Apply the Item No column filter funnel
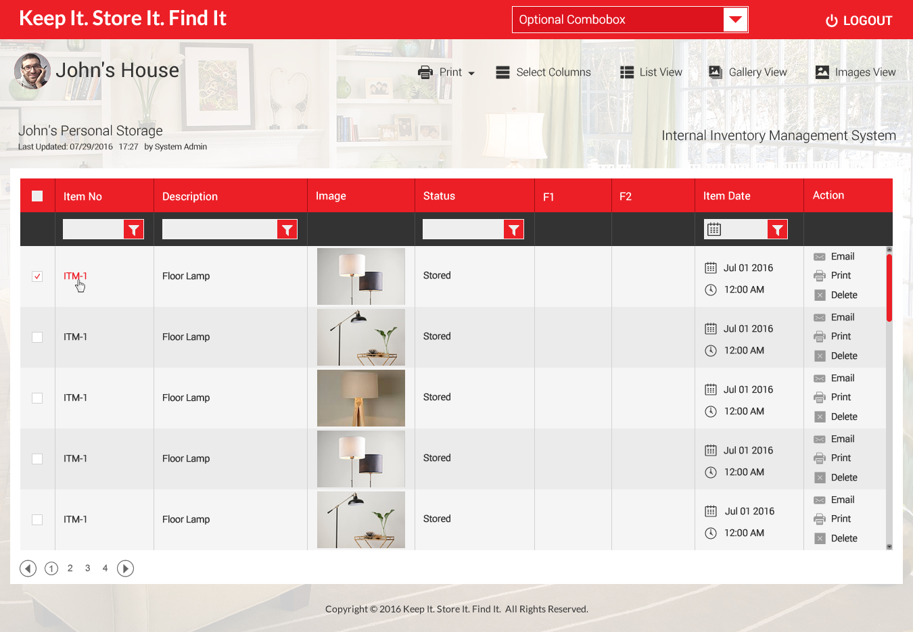Image resolution: width=913 pixels, height=632 pixels. pyautogui.click(x=134, y=228)
